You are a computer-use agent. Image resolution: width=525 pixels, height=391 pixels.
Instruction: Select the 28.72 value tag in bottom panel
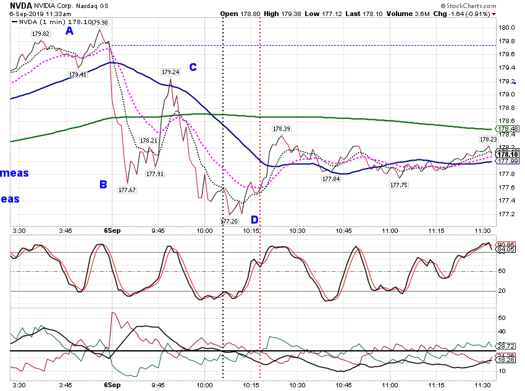[506, 346]
